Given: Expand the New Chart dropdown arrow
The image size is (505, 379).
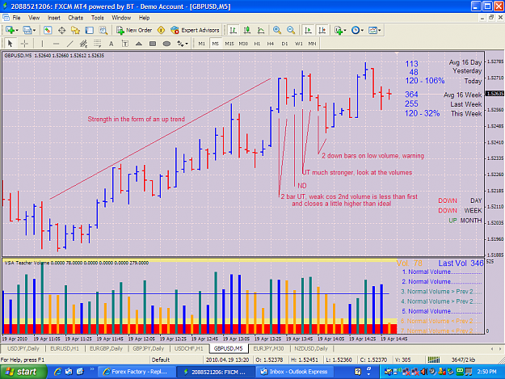Looking at the screenshot, I should coord(17,31).
